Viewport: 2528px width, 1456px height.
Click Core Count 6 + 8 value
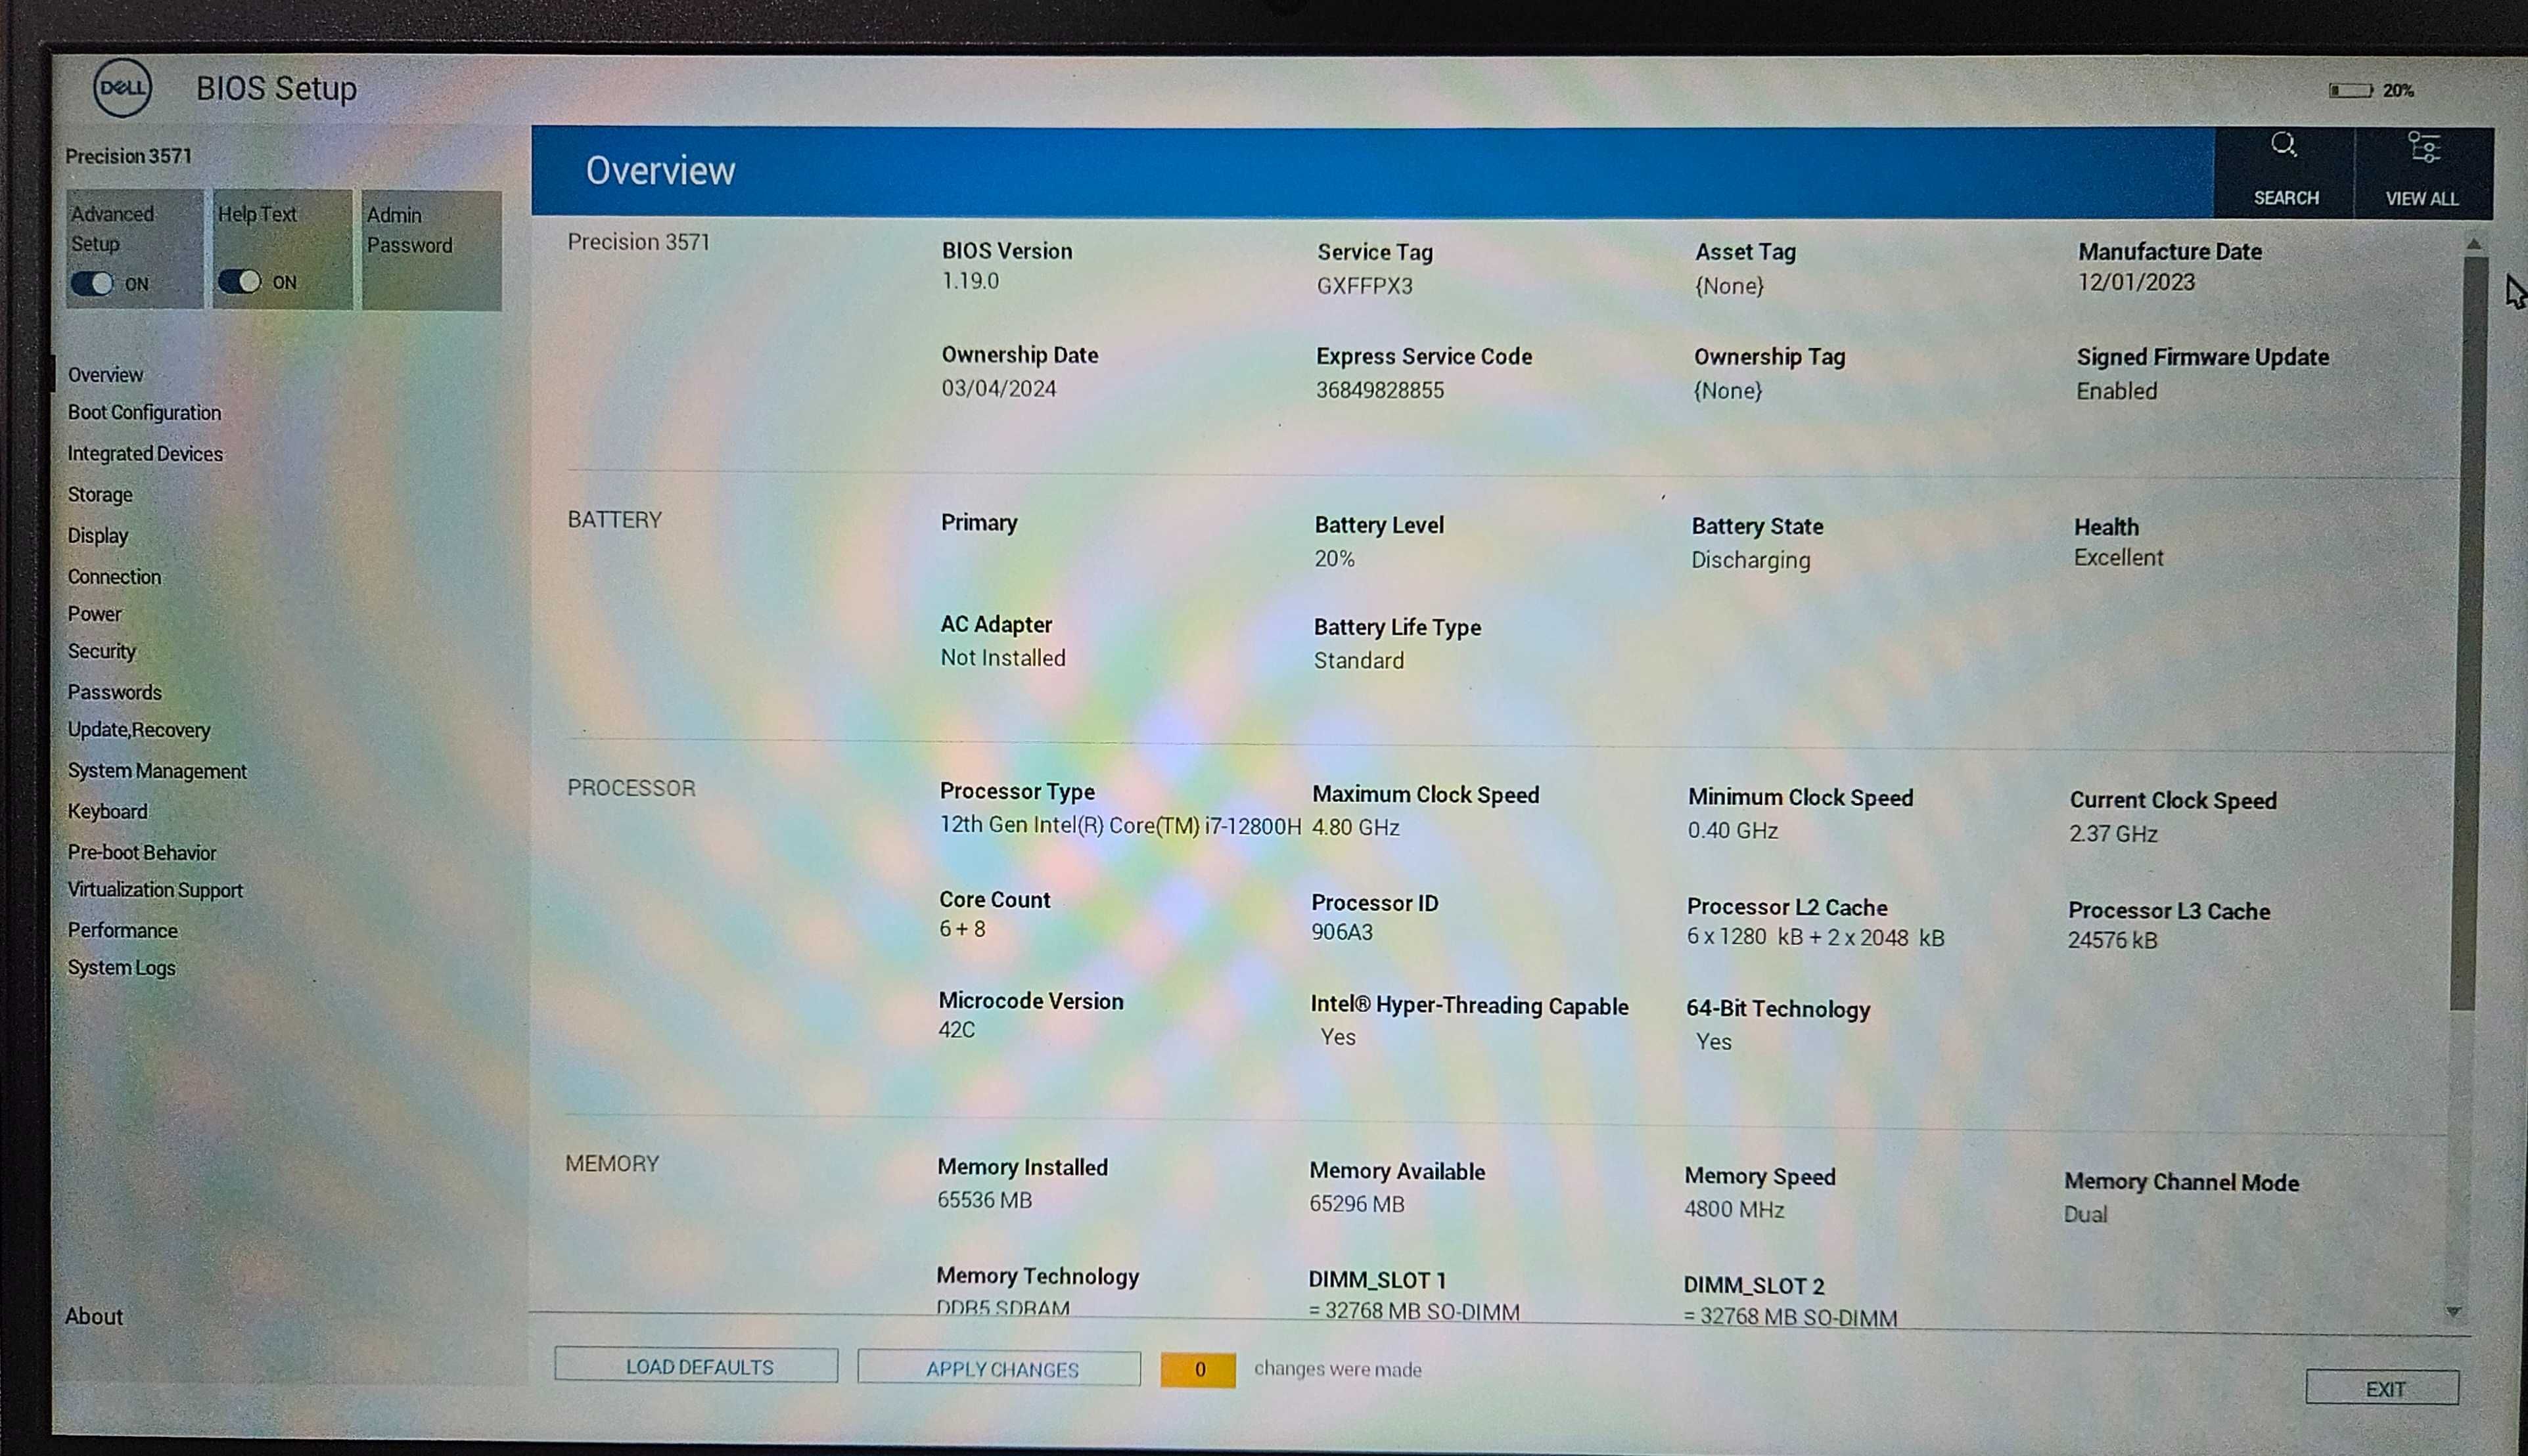point(963,929)
